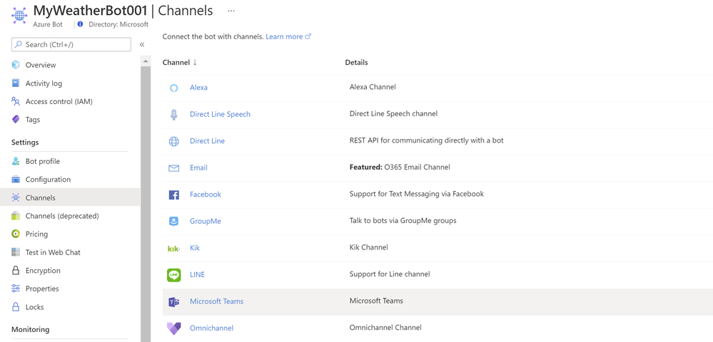Open Tags in sidebar
This screenshot has height=342, width=713.
[33, 120]
